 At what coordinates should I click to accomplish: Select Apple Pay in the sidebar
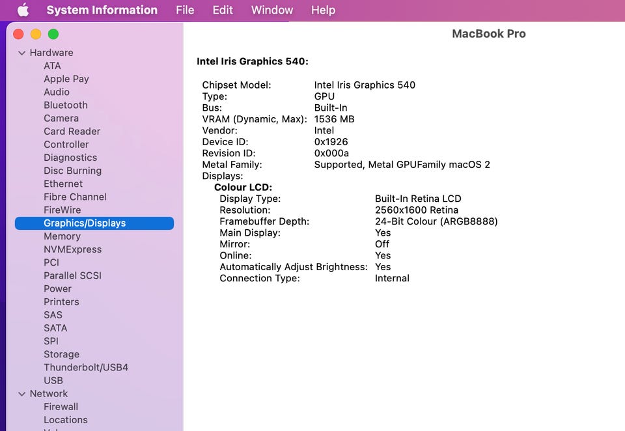coord(66,79)
